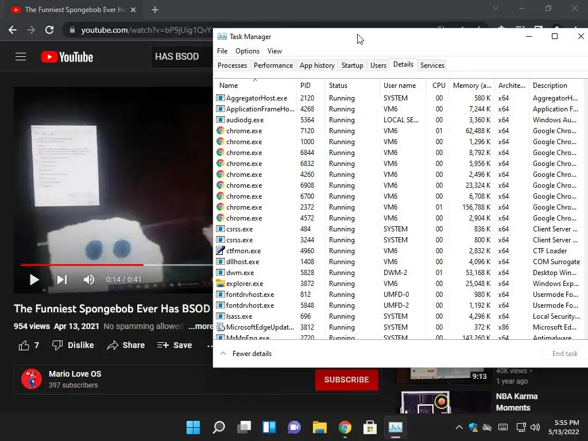Viewport: 588px width, 441px height.
Task: Switch to the Users tab
Action: 378,65
